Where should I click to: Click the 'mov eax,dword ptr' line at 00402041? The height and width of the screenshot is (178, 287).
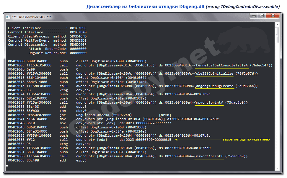click(x=113, y=119)
